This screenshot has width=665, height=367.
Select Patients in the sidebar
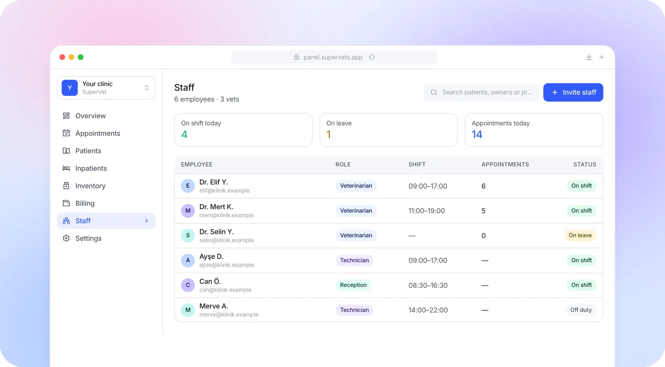pos(106,150)
